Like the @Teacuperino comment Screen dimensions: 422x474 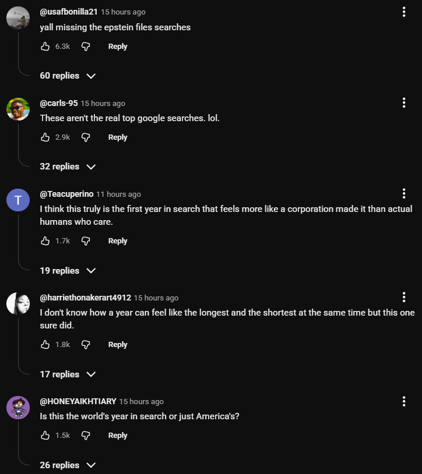click(x=45, y=241)
